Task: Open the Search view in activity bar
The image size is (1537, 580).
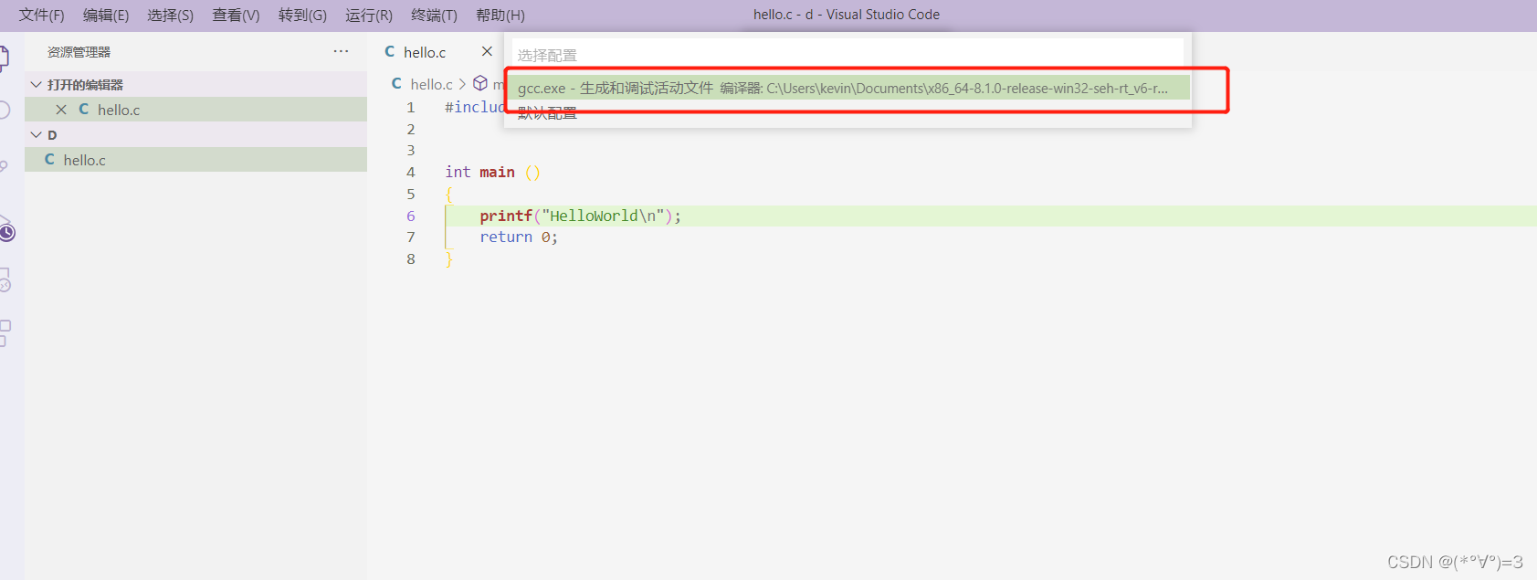Action: (x=4, y=110)
